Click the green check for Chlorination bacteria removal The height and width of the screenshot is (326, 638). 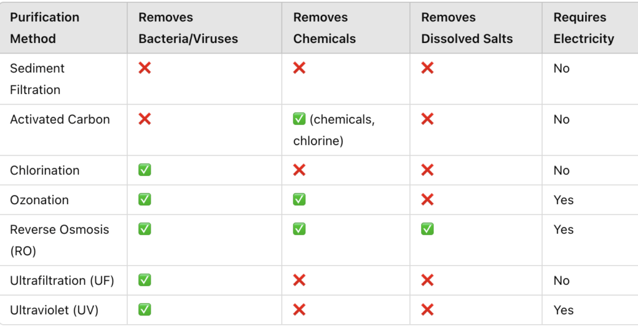pyautogui.click(x=145, y=170)
